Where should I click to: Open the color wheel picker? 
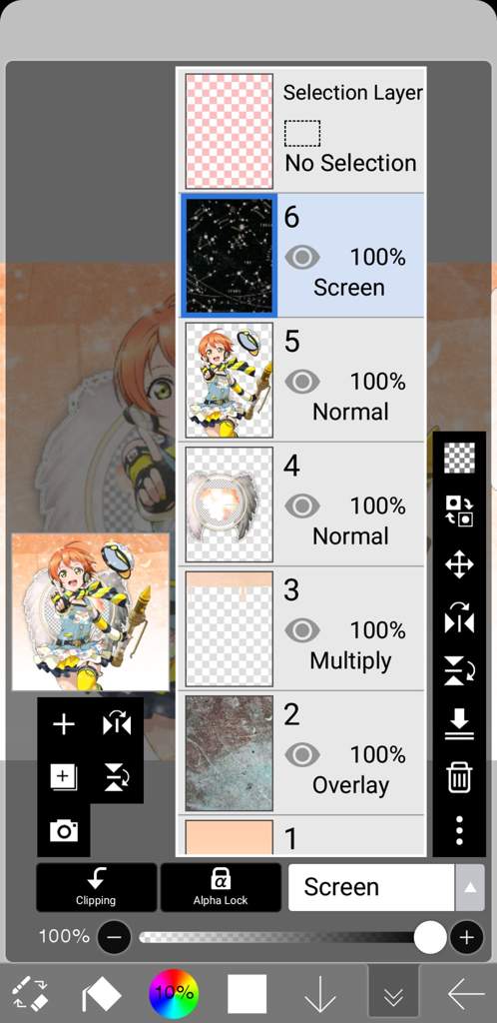(x=174, y=993)
